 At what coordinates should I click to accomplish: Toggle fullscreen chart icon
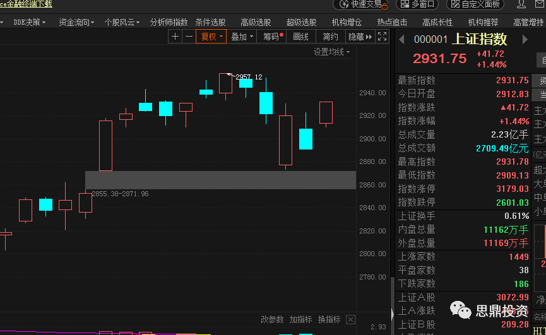click(x=382, y=37)
